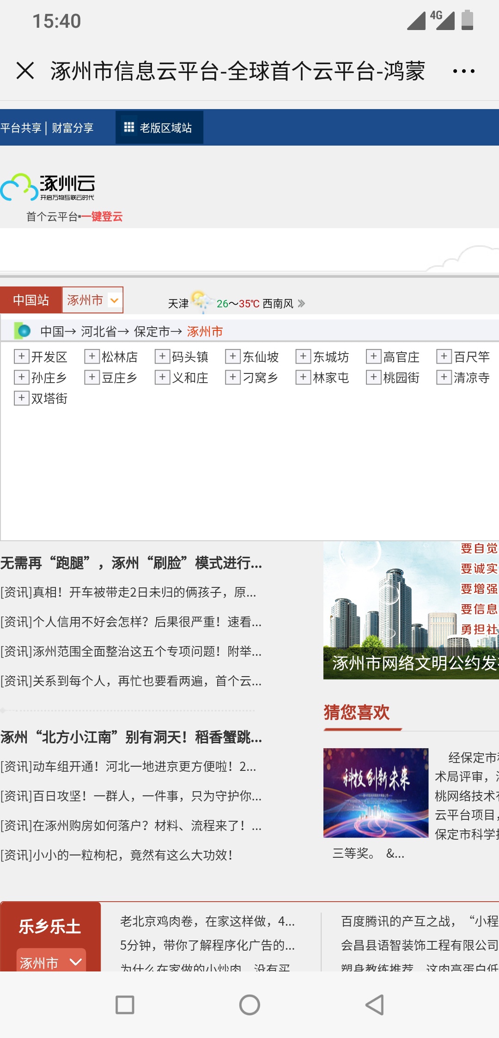Expand the 双塔街 plus box
The image size is (499, 1038).
21,398
